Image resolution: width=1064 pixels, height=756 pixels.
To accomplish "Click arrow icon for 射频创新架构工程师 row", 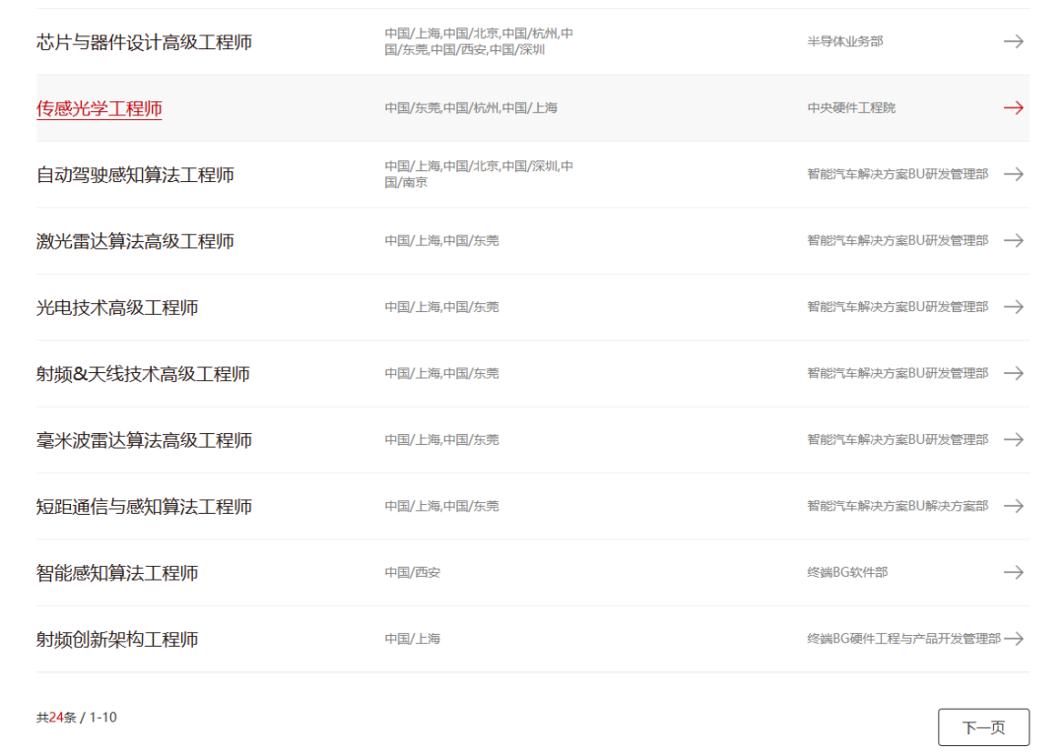I will pyautogui.click(x=1014, y=639).
